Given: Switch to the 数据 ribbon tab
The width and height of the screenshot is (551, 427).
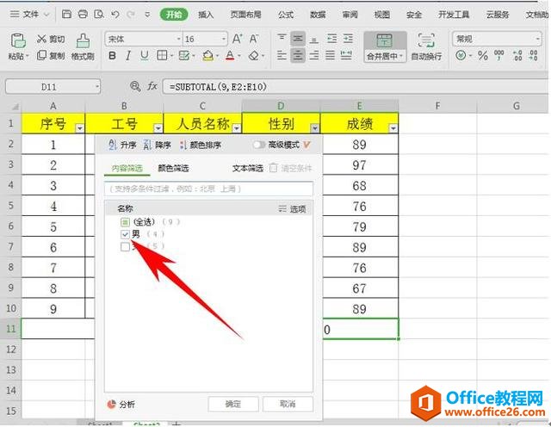Looking at the screenshot, I should 318,15.
